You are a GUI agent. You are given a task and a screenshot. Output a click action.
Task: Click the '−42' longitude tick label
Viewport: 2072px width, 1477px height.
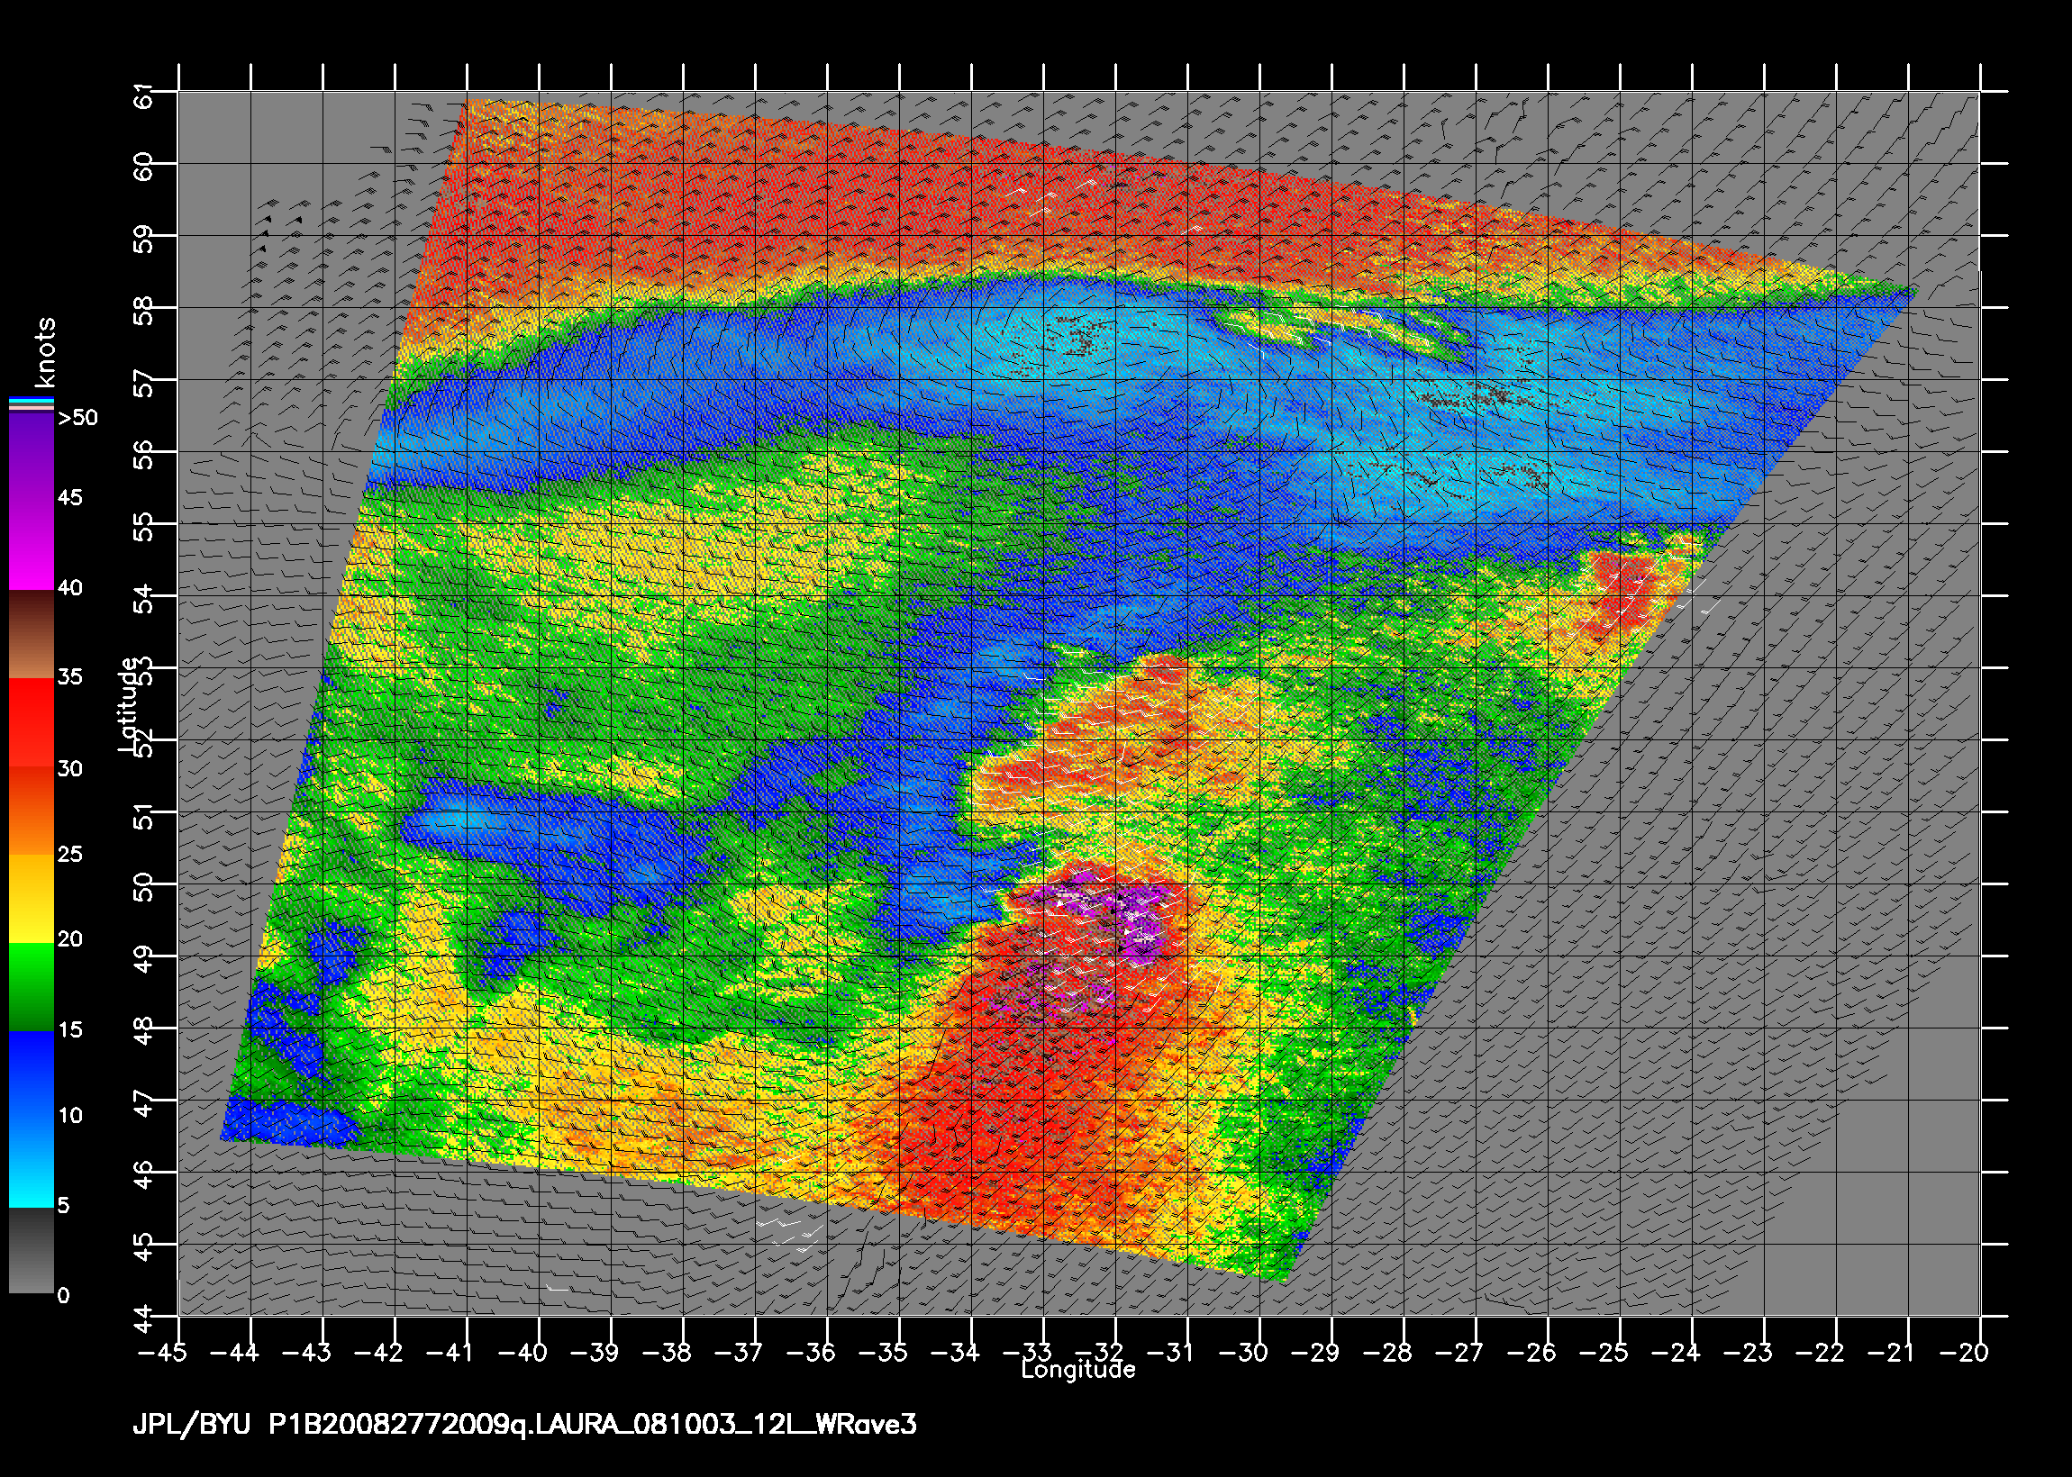click(378, 1353)
